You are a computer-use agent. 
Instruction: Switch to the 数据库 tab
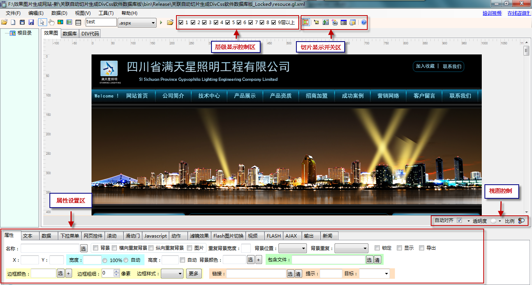(x=70, y=34)
